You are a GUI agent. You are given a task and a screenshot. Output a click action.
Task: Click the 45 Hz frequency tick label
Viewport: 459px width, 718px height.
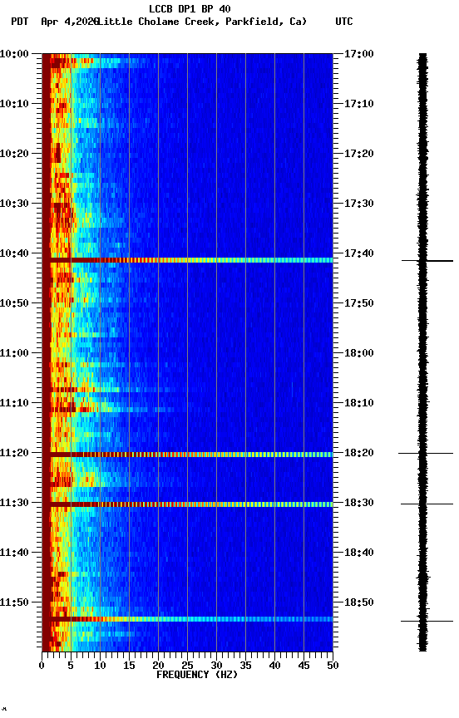(304, 666)
